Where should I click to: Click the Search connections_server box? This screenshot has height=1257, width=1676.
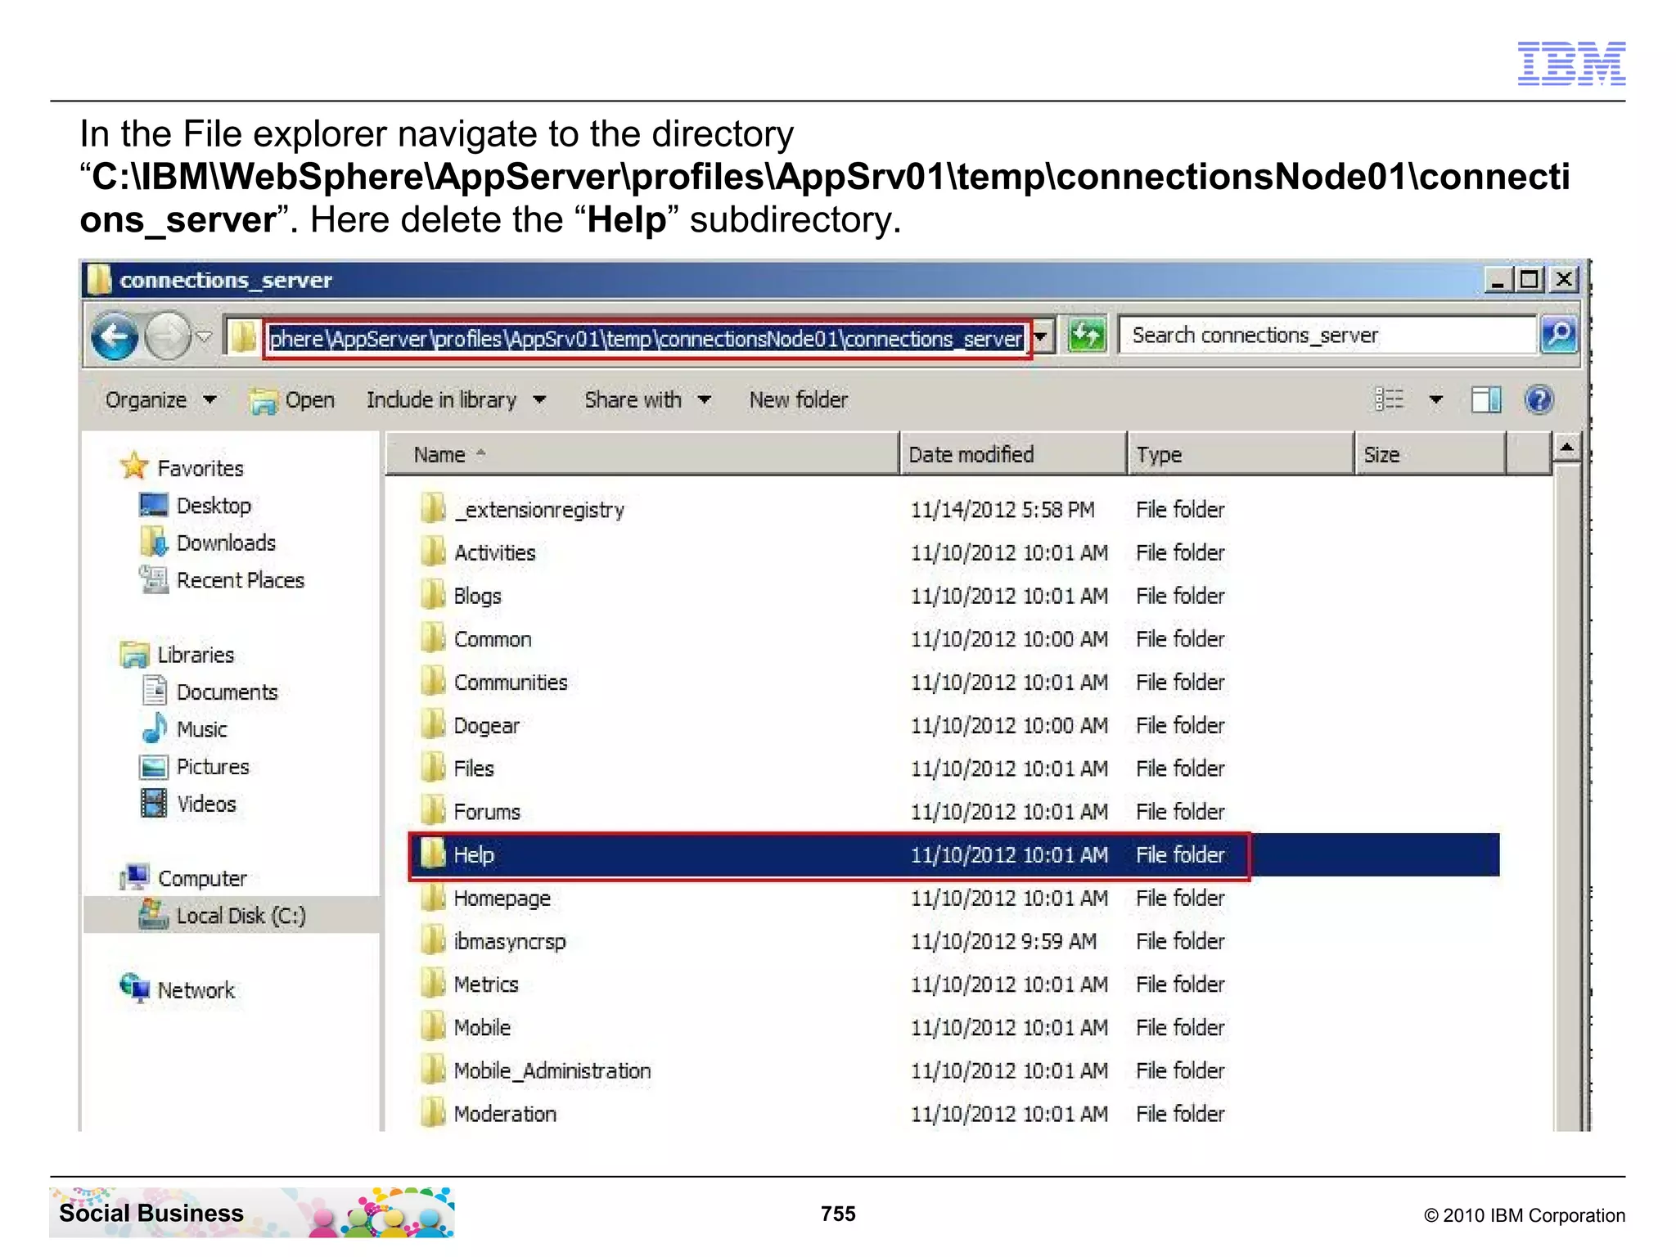click(x=1327, y=336)
